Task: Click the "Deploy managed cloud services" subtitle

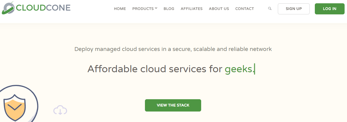Action: click(x=173, y=49)
